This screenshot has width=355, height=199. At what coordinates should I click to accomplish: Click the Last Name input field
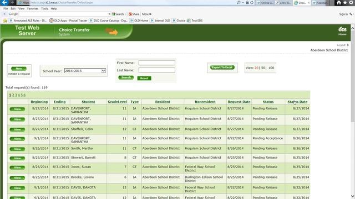tap(156, 70)
